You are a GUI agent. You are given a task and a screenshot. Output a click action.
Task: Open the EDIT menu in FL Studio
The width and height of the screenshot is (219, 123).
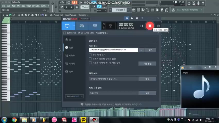[x=9, y=6]
